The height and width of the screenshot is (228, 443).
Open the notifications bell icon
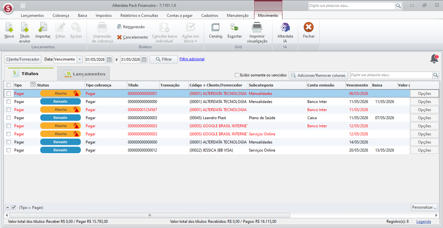click(x=434, y=59)
